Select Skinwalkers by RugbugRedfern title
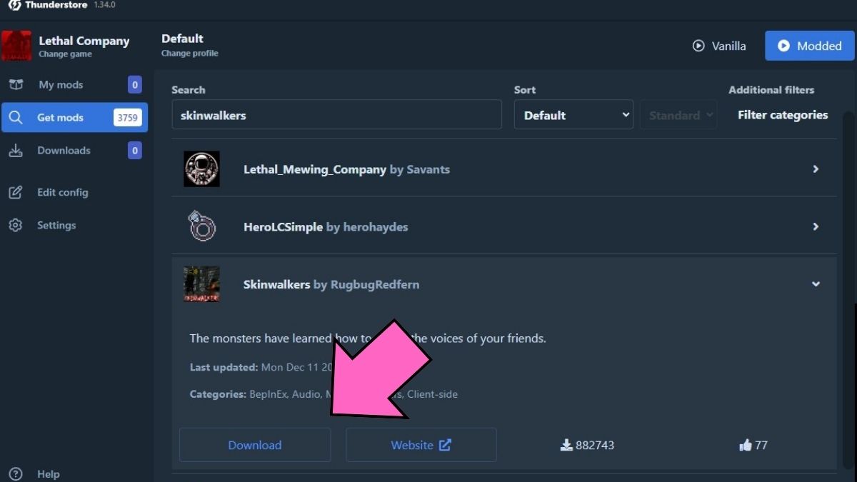 [331, 284]
